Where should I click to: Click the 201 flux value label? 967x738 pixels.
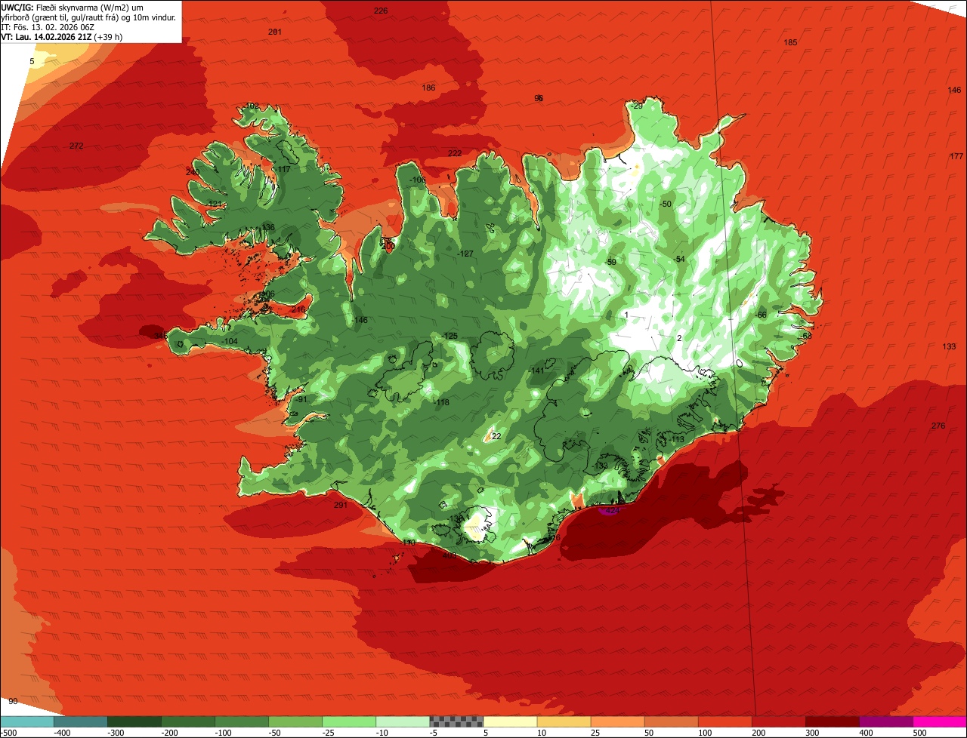tap(275, 32)
